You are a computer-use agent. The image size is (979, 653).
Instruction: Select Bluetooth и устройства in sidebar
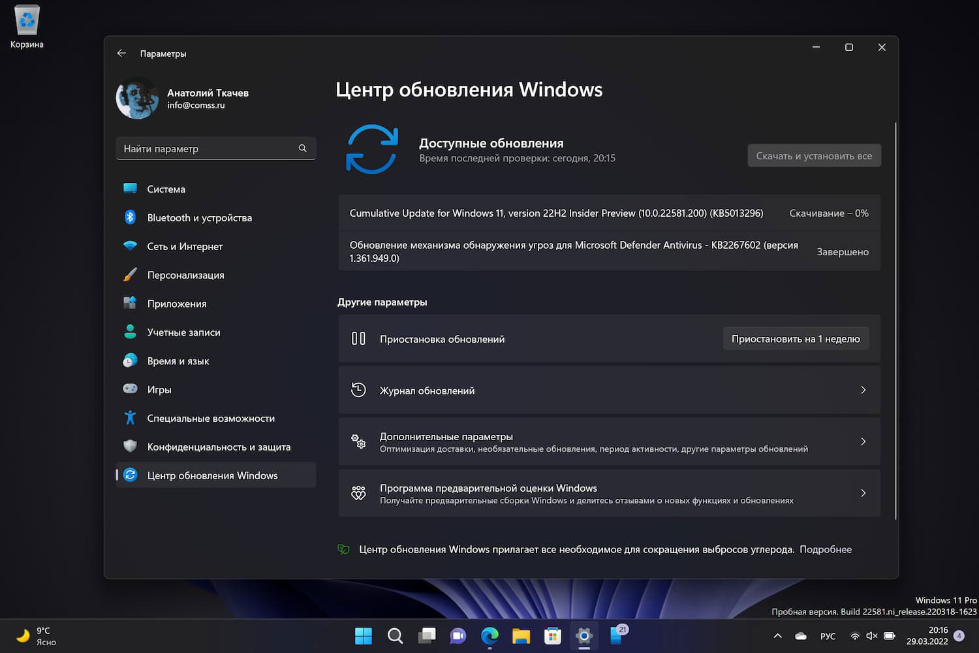199,217
